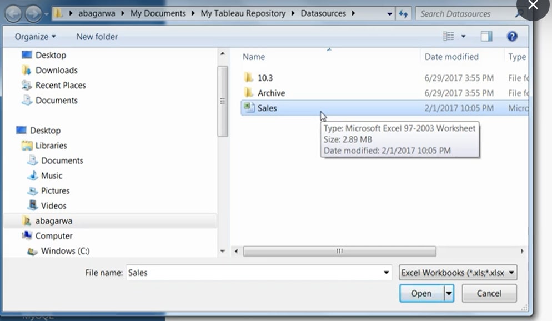Expand the view options dropdown arrow
Screen dimensions: 552x321
tap(463, 36)
